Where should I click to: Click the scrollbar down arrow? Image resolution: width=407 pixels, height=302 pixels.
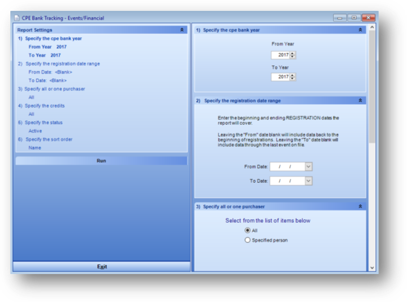click(371, 267)
